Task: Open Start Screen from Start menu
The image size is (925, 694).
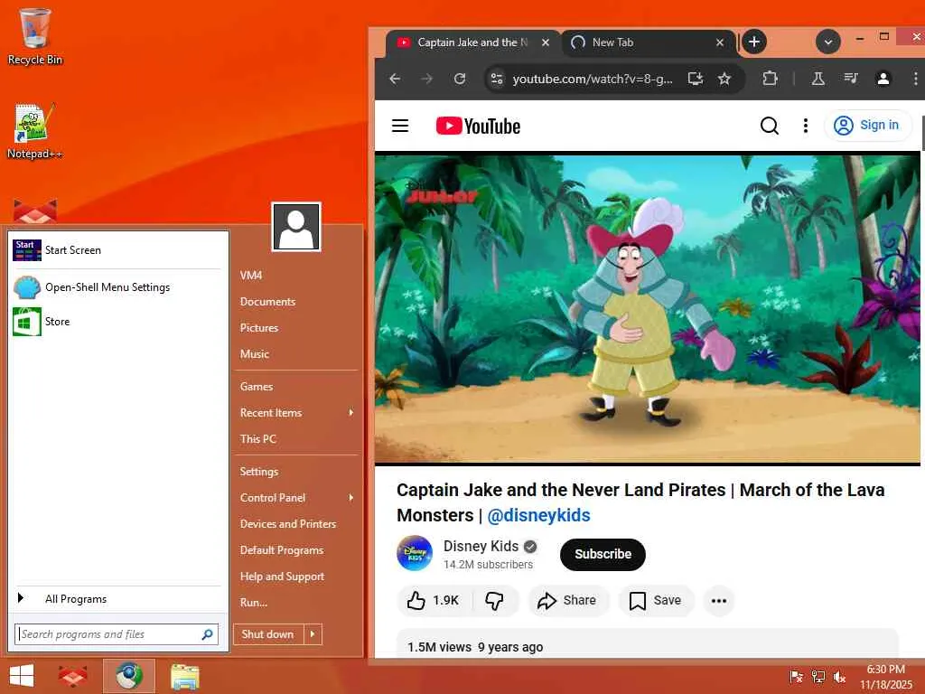Action: (118, 250)
